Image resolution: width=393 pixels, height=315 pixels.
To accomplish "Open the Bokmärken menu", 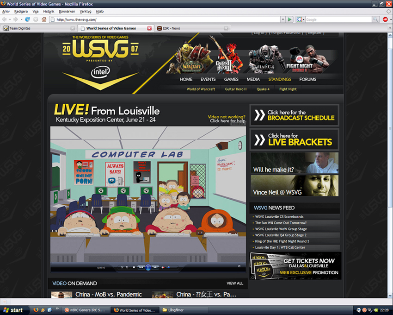I will [66, 11].
